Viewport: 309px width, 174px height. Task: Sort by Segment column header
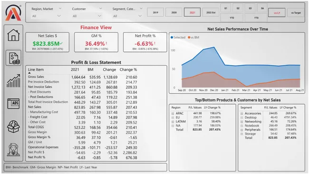tap(246, 107)
